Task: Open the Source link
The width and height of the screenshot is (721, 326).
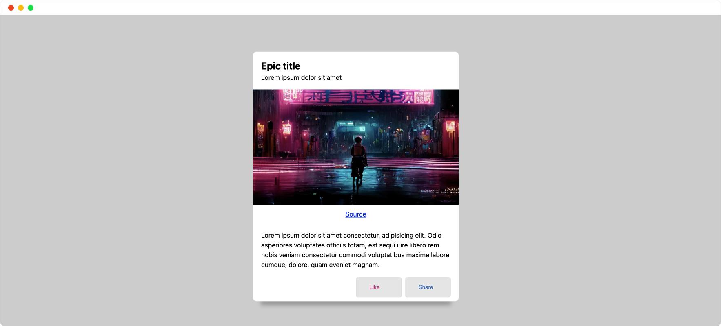Action: coord(355,214)
